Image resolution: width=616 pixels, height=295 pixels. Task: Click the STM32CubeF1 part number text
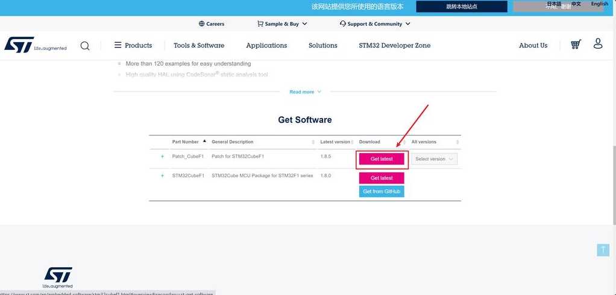tap(188, 176)
